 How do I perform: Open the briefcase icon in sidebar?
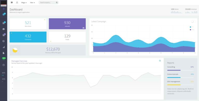(4, 29)
